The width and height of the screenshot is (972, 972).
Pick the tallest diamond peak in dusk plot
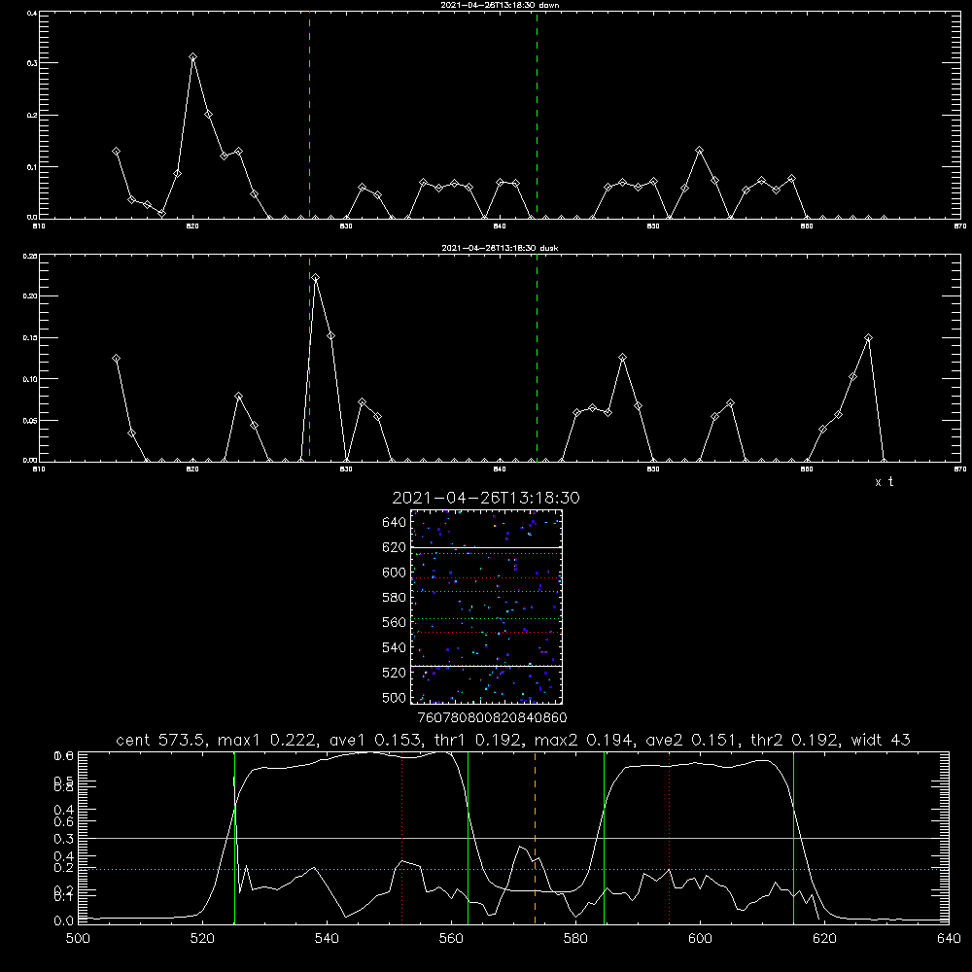(x=316, y=278)
